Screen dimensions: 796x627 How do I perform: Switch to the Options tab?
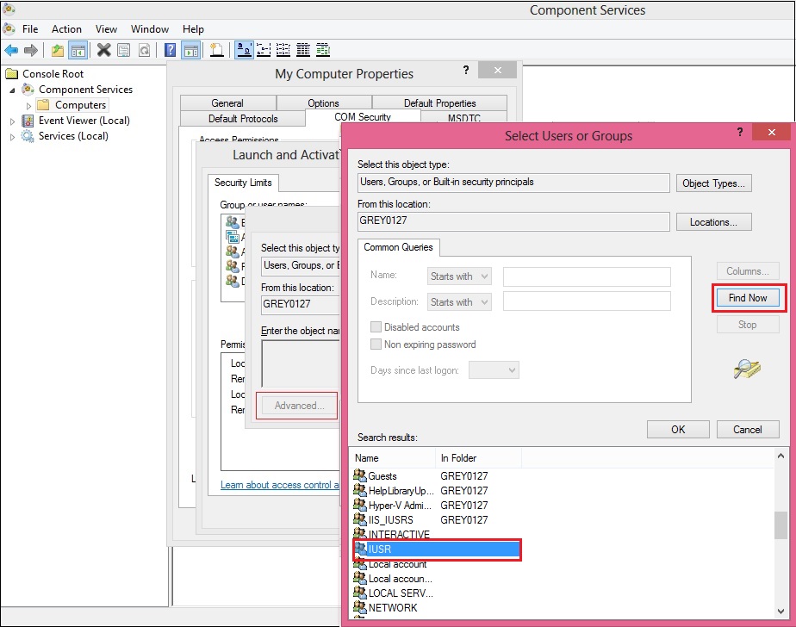[323, 103]
